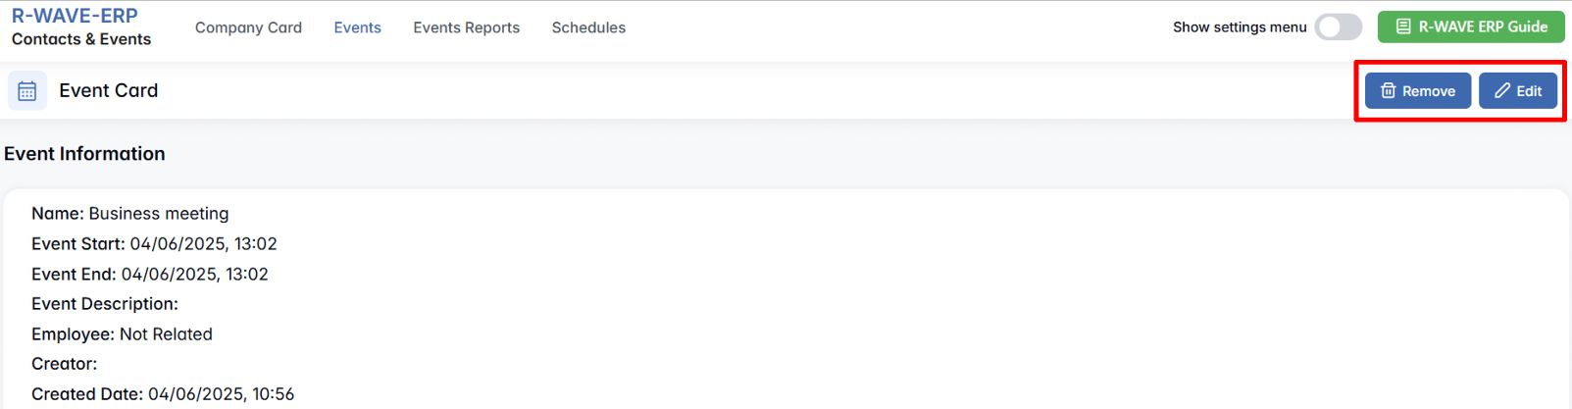Click the calendar icon beside Event Card
This screenshot has width=1572, height=409.
pos(27,91)
